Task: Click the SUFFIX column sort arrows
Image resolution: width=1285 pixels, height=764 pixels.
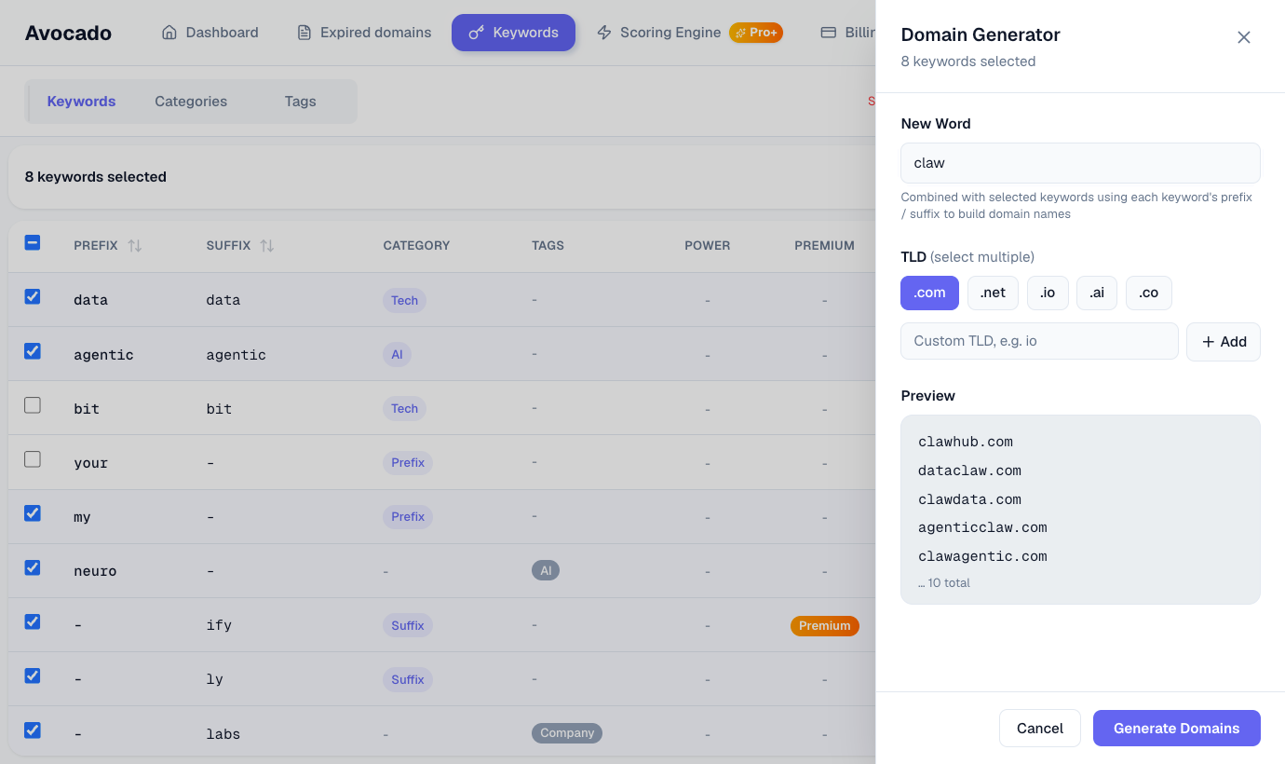Action: pyautogui.click(x=267, y=245)
